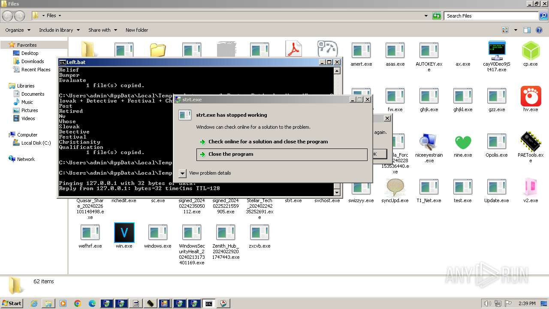
Task: Refresh the Files folder view
Action: point(437,16)
